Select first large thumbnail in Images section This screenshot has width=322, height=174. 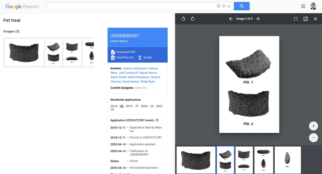[24, 52]
